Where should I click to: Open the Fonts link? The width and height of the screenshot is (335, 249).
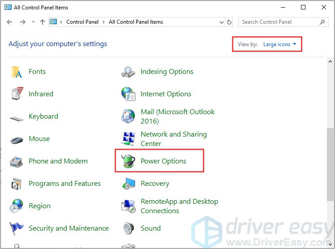(37, 72)
